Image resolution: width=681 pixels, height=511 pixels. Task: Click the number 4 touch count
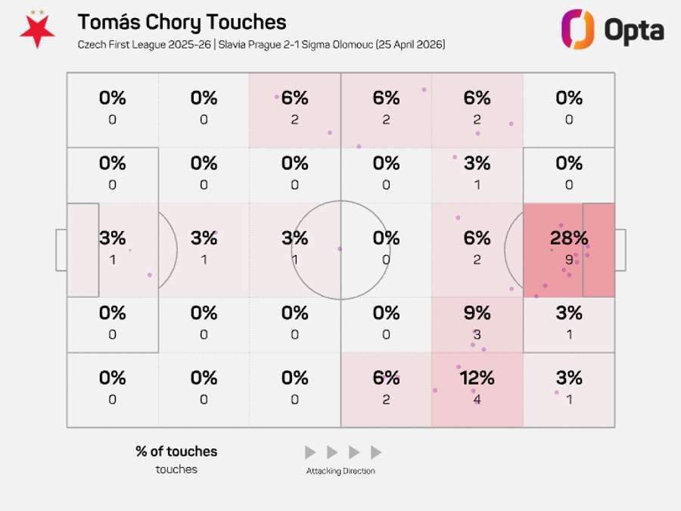point(477,399)
